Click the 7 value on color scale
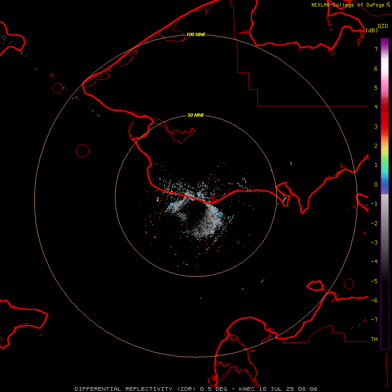Screen dimensions: 392x392 (376, 49)
